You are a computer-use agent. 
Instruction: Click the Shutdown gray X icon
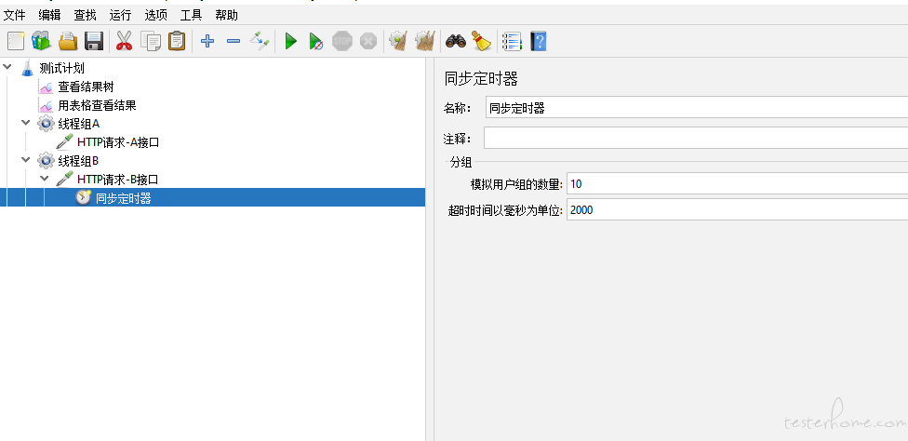[368, 41]
